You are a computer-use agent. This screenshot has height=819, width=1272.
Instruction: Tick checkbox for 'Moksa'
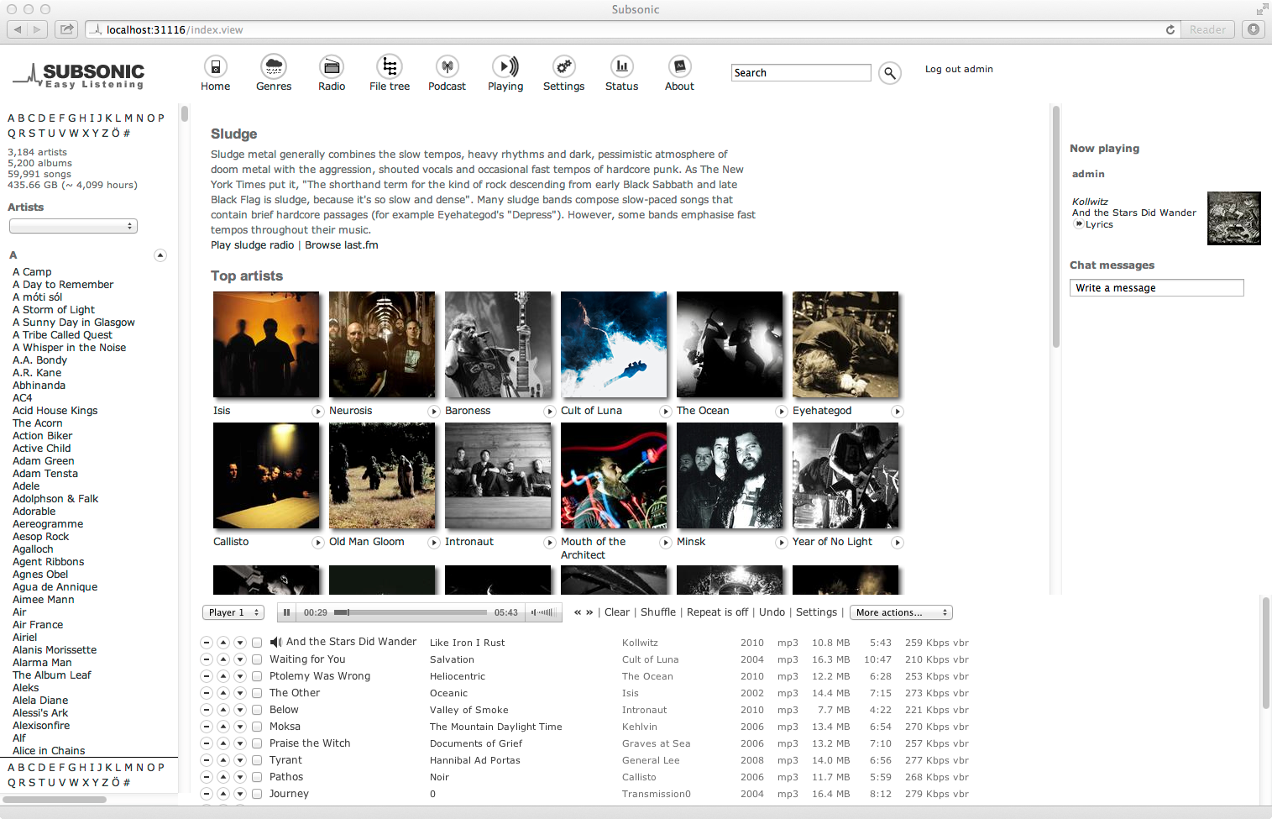[257, 727]
